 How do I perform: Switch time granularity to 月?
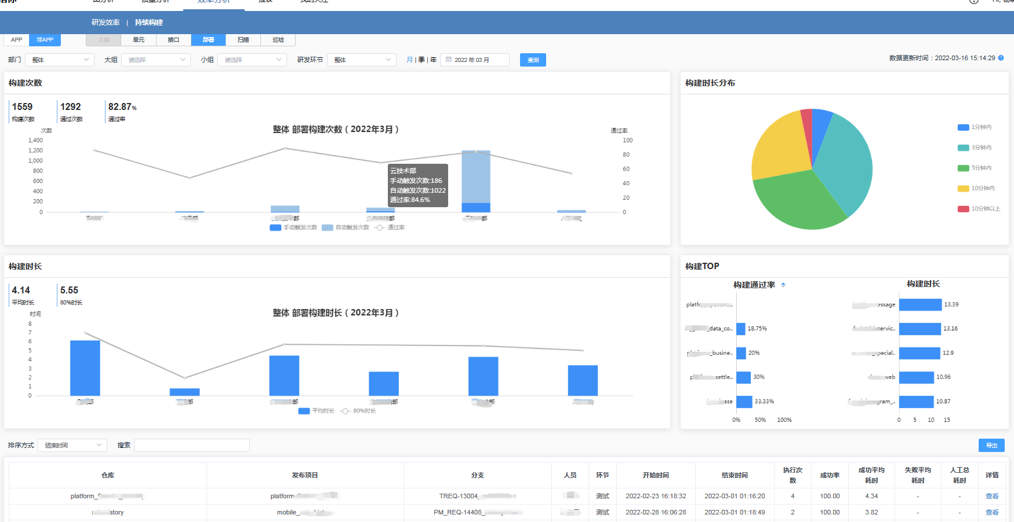410,60
